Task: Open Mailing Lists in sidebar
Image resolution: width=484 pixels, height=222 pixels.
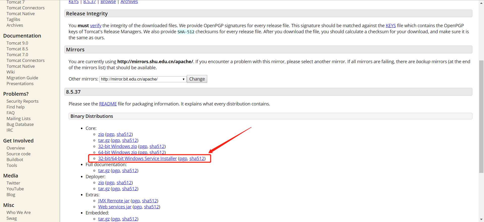Action: (18, 119)
